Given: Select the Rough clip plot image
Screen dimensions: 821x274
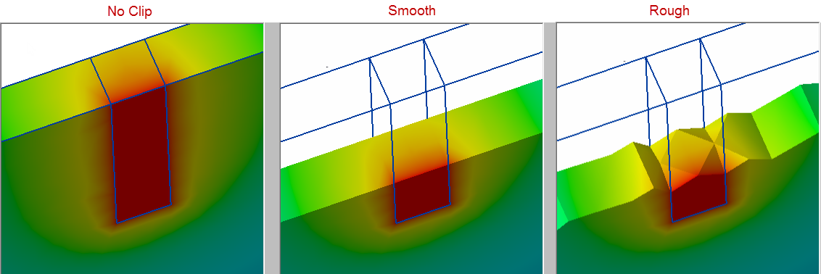Looking at the screenshot, I should coord(688,149).
